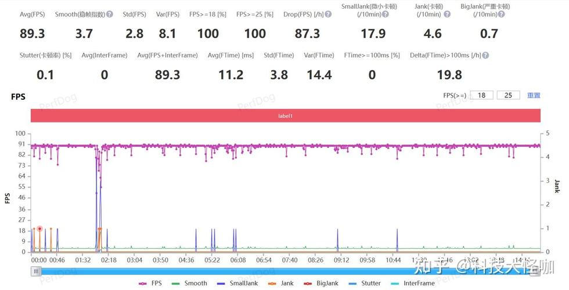The height and width of the screenshot is (290, 569).
Task: Toggle SmallJank series in legend
Action: tap(238, 284)
